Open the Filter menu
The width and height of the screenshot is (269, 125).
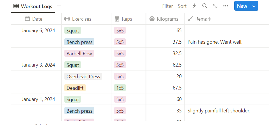tap(167, 6)
